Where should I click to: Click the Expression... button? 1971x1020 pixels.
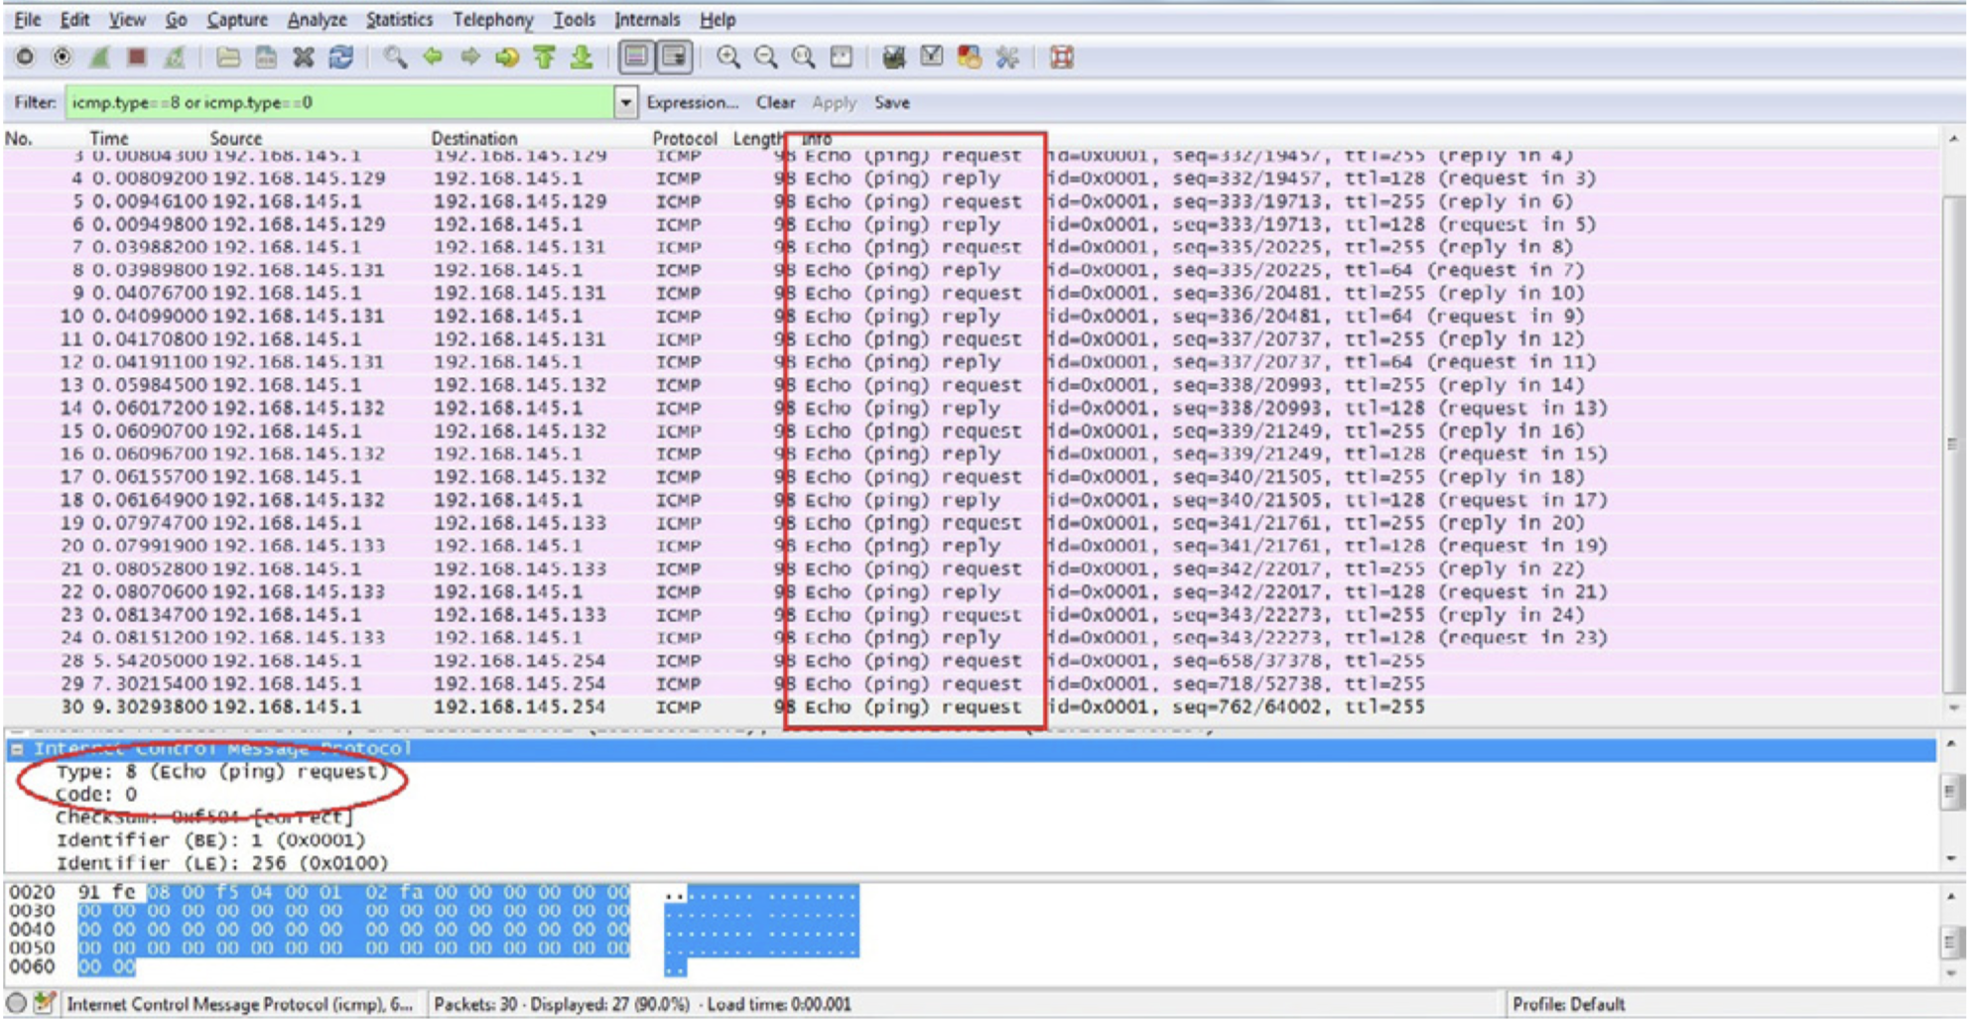(x=692, y=102)
